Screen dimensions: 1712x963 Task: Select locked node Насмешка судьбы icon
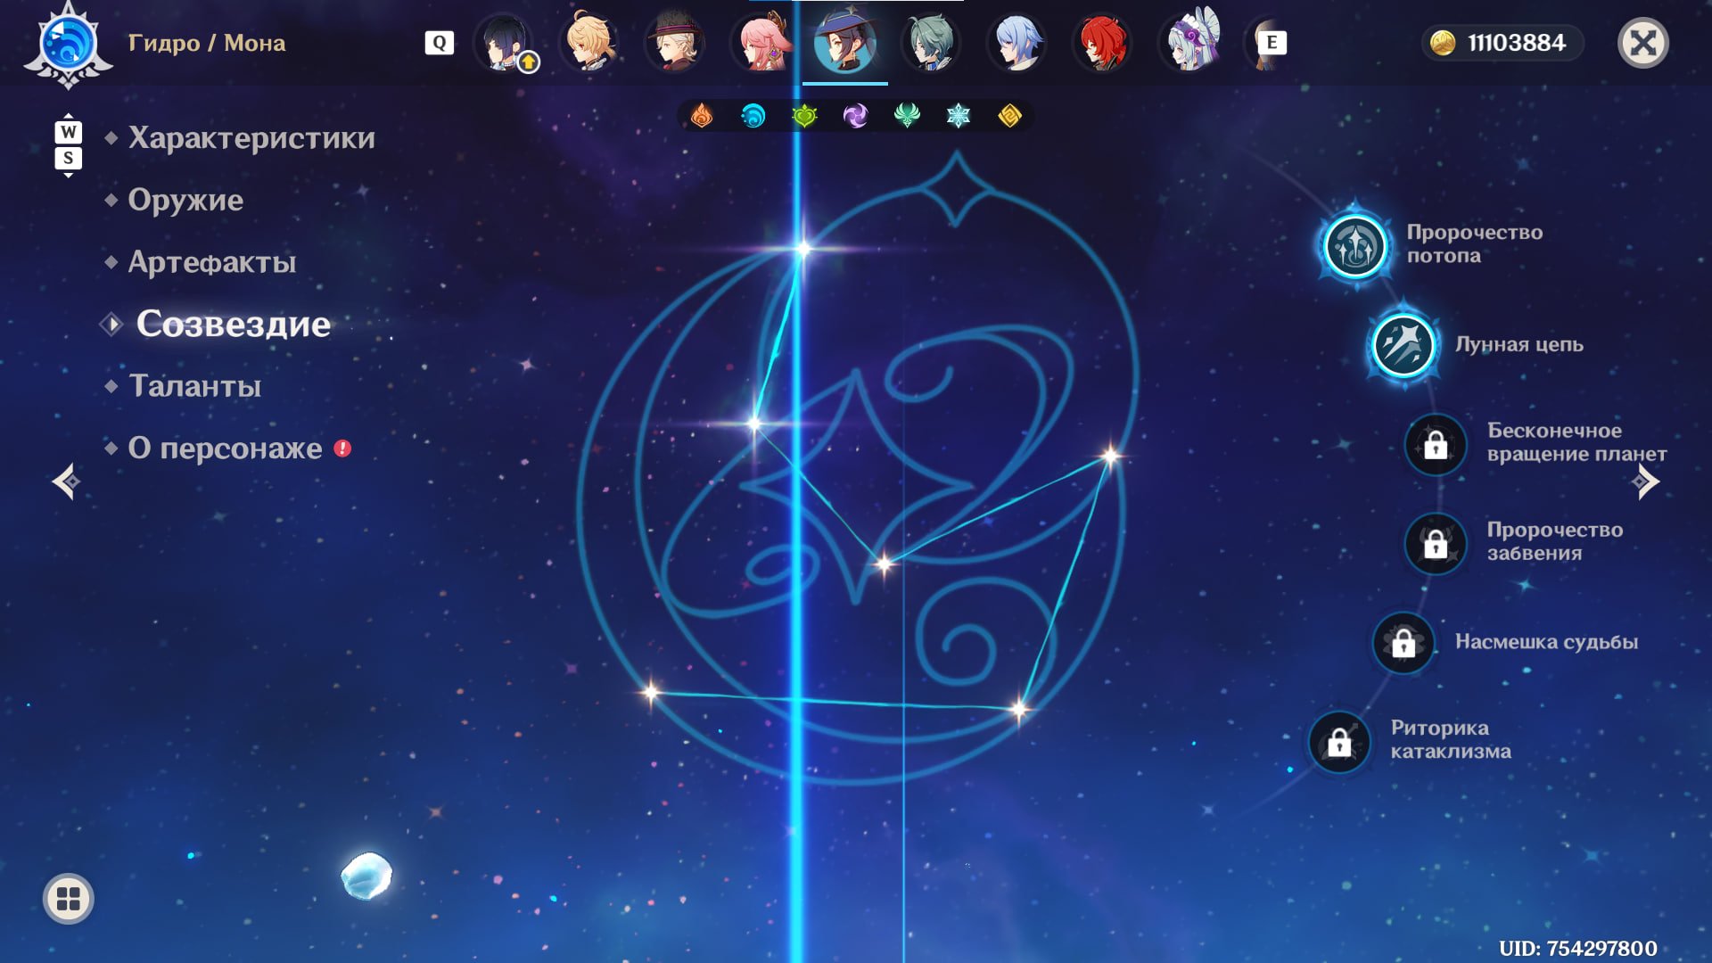point(1403,643)
